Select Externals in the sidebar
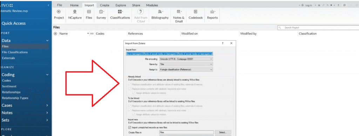359x136 pixels. click(x=8, y=58)
